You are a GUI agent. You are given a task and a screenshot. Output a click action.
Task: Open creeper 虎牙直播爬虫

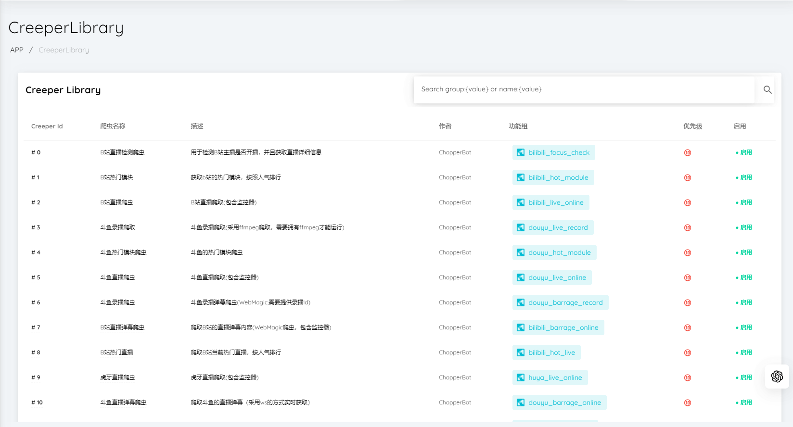(117, 377)
